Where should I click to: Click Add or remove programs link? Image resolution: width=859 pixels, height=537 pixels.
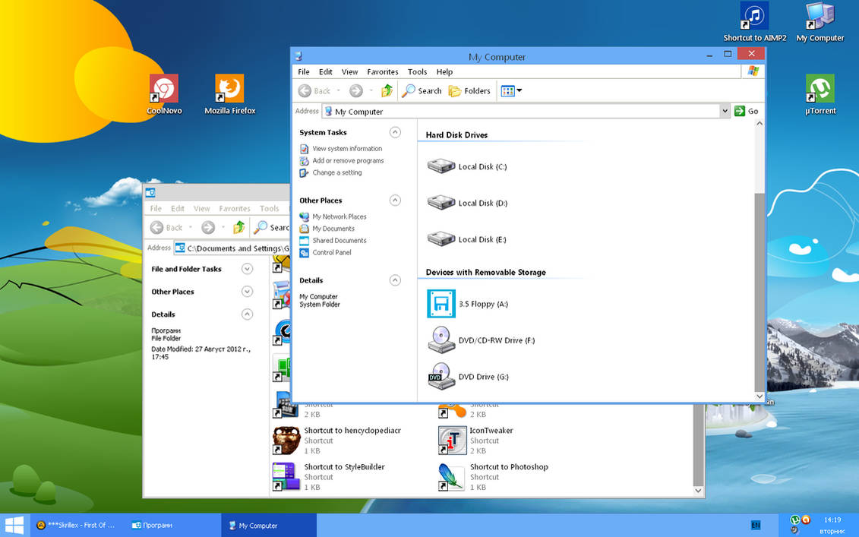[x=348, y=160]
